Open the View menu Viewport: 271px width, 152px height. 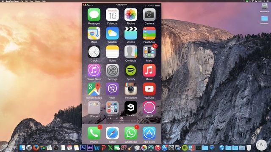tap(31, 1)
